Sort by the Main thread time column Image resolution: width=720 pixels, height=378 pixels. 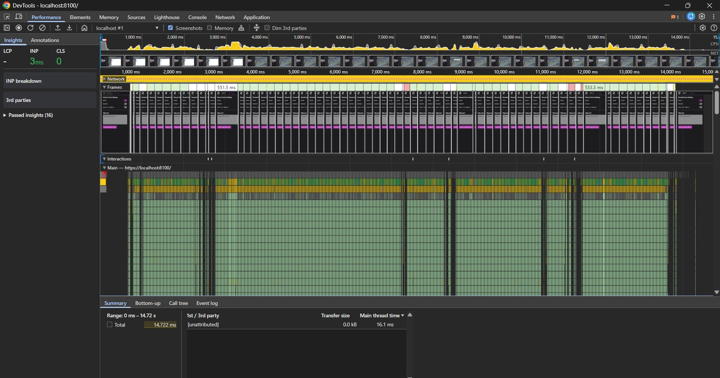click(x=382, y=316)
